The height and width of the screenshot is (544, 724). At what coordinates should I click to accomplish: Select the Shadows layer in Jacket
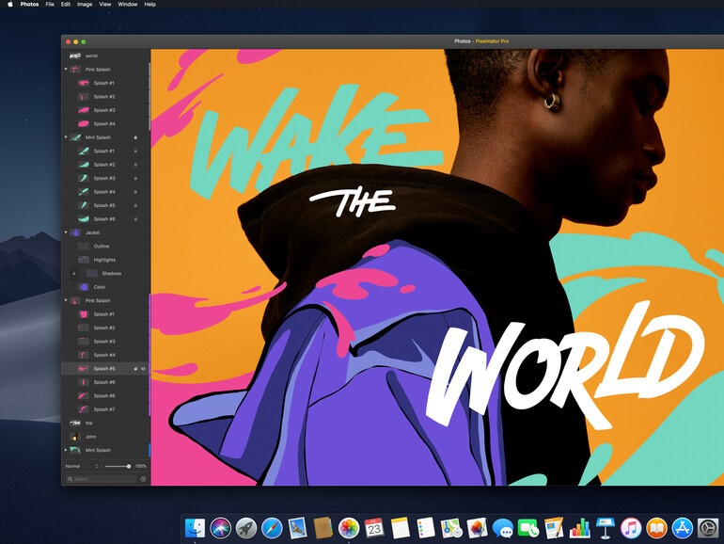105,273
